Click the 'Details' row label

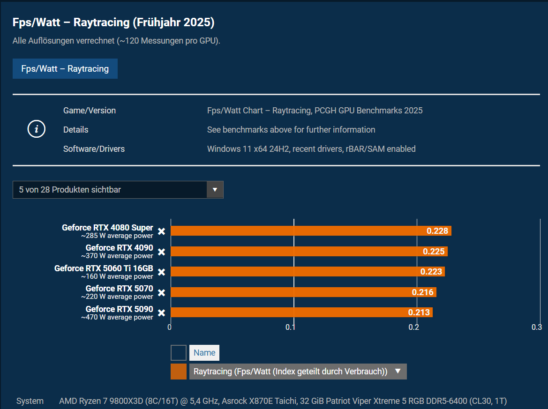click(x=76, y=130)
